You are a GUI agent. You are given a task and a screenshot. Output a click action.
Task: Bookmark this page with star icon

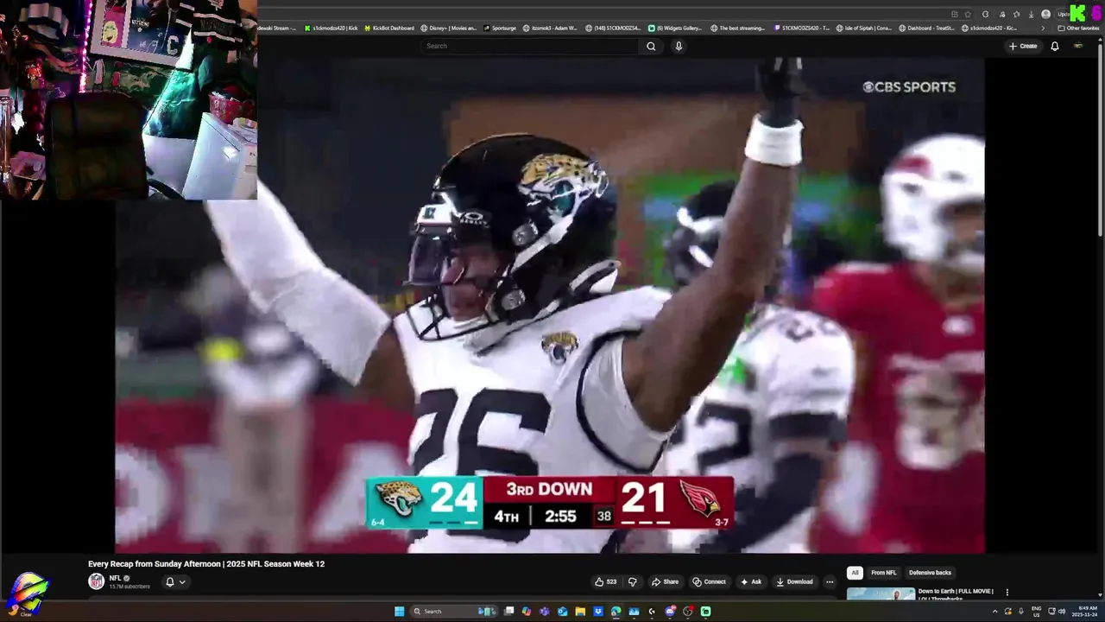pos(968,14)
